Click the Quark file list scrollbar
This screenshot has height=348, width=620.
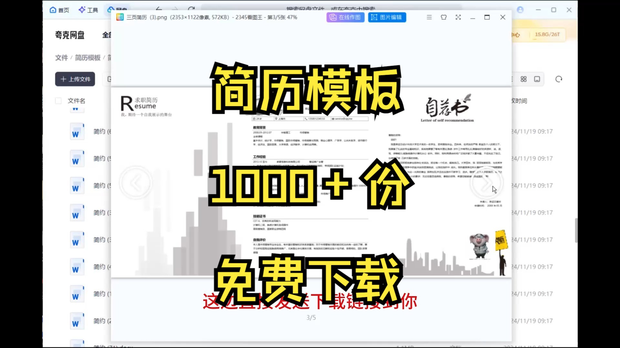tap(576, 230)
